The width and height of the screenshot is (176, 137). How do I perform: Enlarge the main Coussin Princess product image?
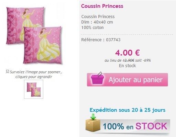34,35
